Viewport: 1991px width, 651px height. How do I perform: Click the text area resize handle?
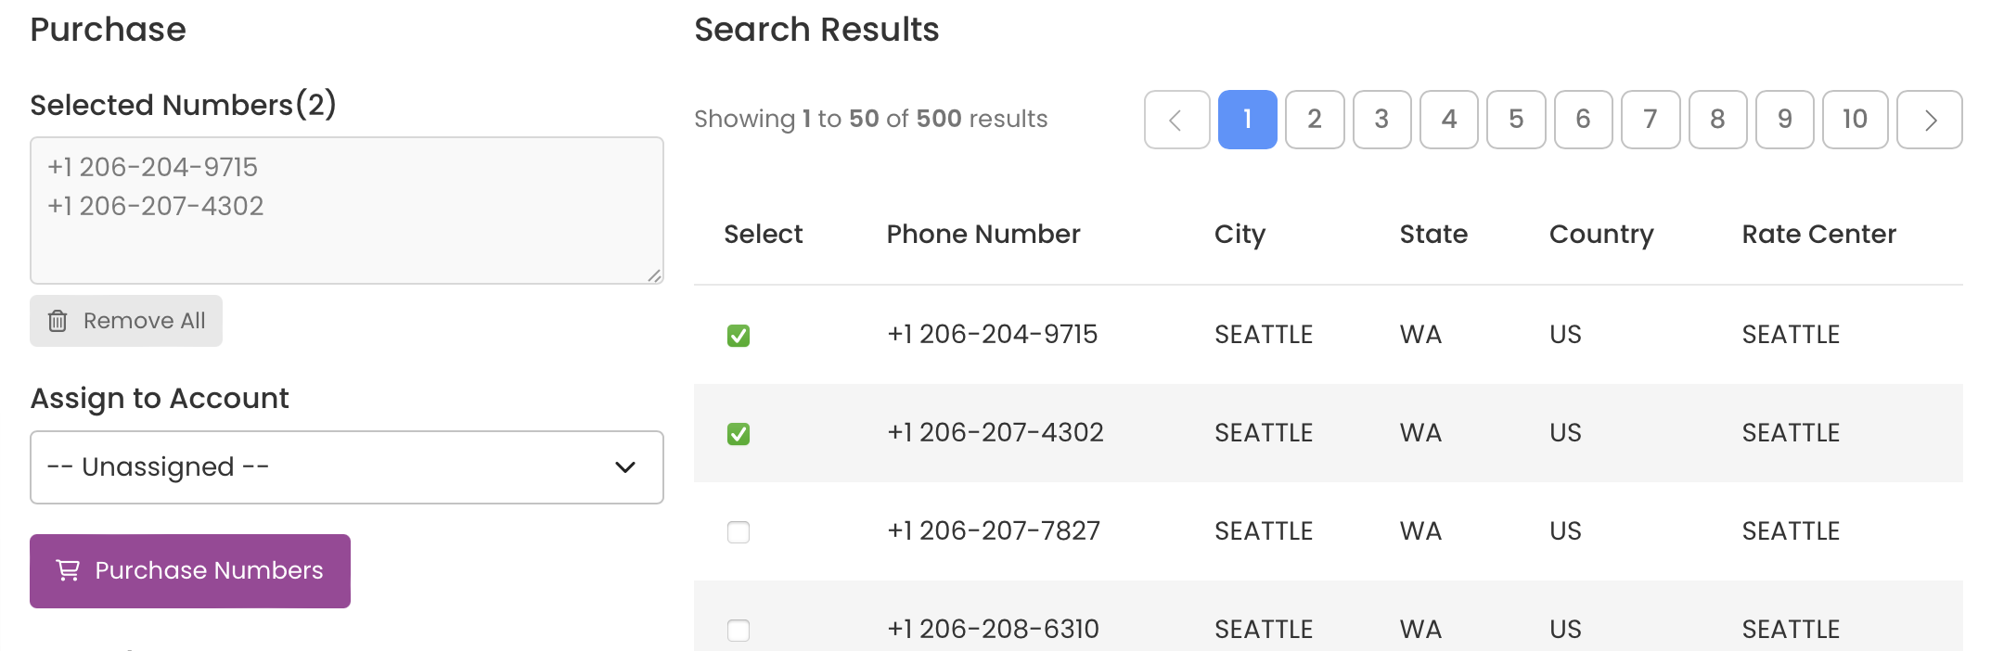coord(654,274)
